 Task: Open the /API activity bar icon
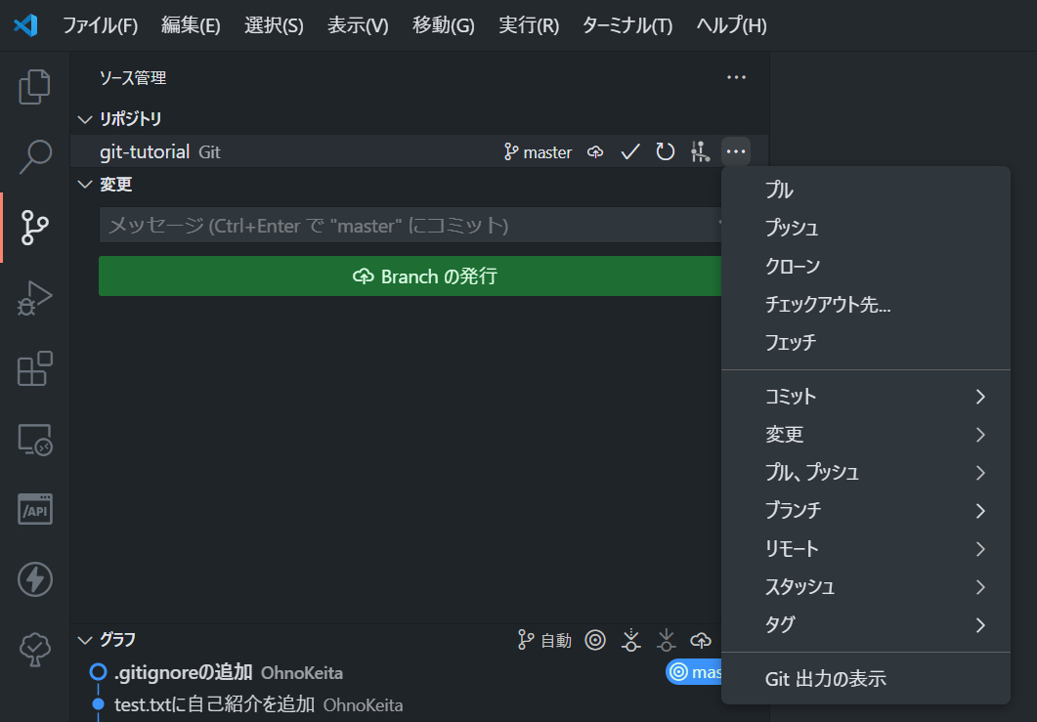[34, 509]
